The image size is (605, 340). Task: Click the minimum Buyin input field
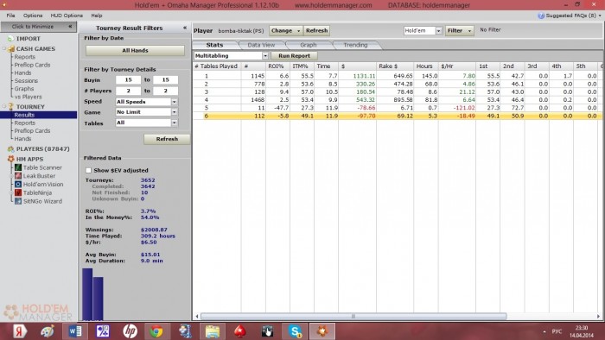128,80
